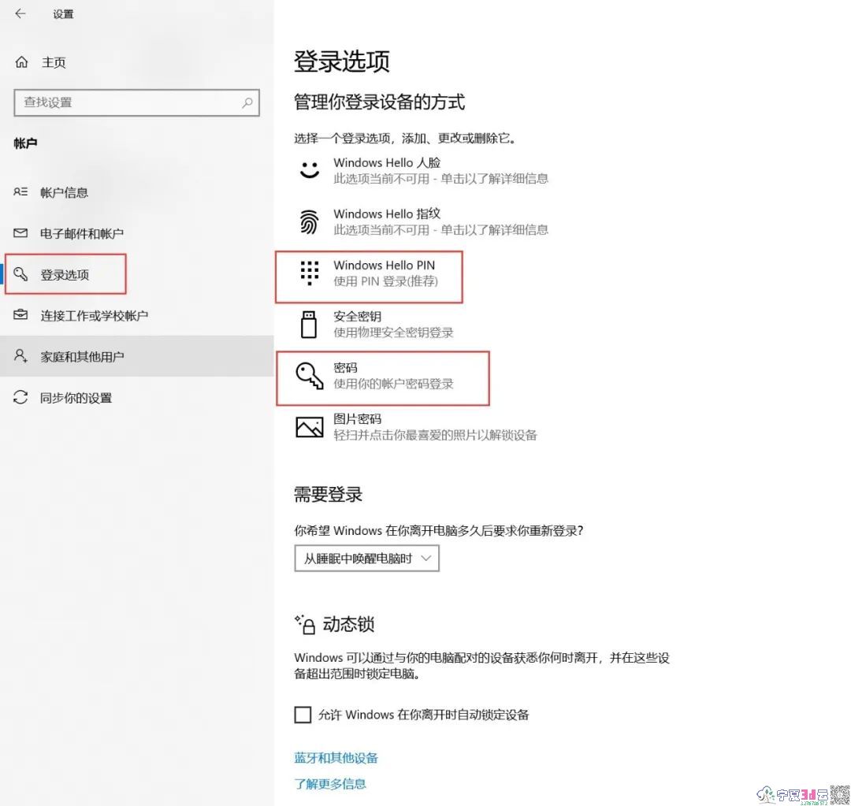Image resolution: width=851 pixels, height=806 pixels.
Task: Click the keypad icon for Windows Hello PIN
Action: click(x=310, y=273)
